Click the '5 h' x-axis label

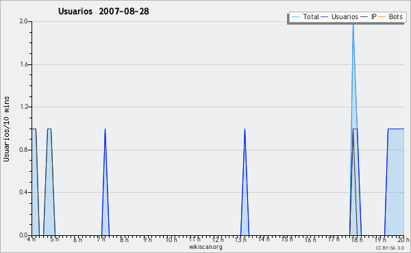tap(55, 239)
